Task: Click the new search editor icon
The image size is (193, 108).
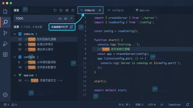Action: (x=67, y=10)
